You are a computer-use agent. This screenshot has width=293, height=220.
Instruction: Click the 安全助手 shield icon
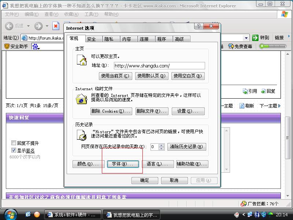point(7,47)
